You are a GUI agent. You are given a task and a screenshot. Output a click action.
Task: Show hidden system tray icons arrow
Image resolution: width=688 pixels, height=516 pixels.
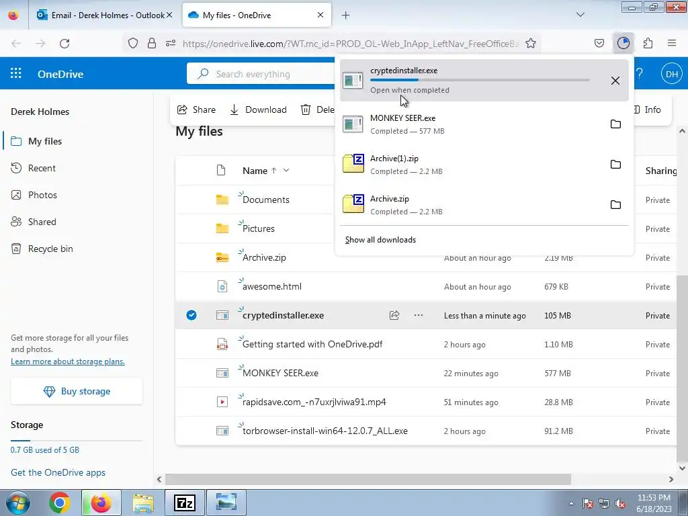tap(571, 503)
